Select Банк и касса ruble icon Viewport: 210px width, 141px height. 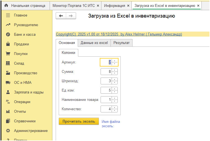tap(8, 35)
